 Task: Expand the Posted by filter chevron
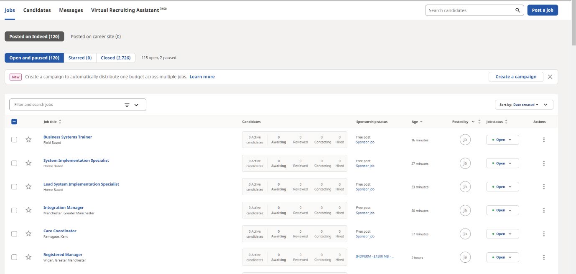click(x=473, y=122)
